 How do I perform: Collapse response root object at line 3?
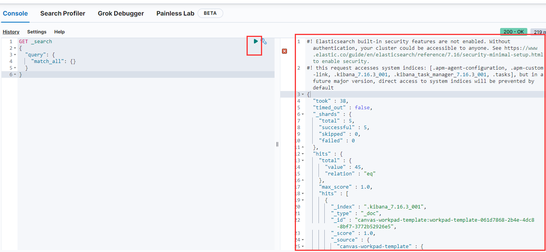pos(303,94)
